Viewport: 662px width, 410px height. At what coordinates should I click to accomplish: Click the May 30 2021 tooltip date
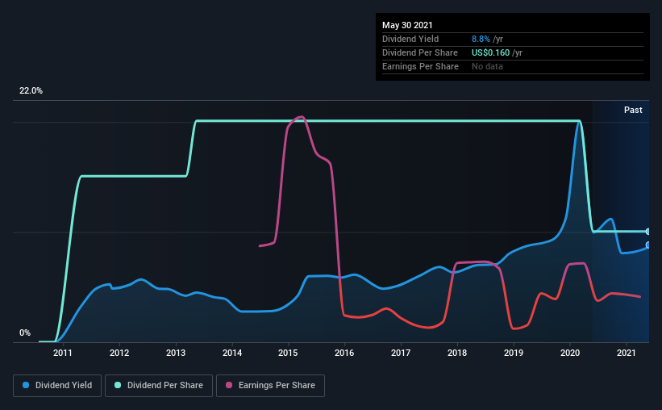pos(407,25)
